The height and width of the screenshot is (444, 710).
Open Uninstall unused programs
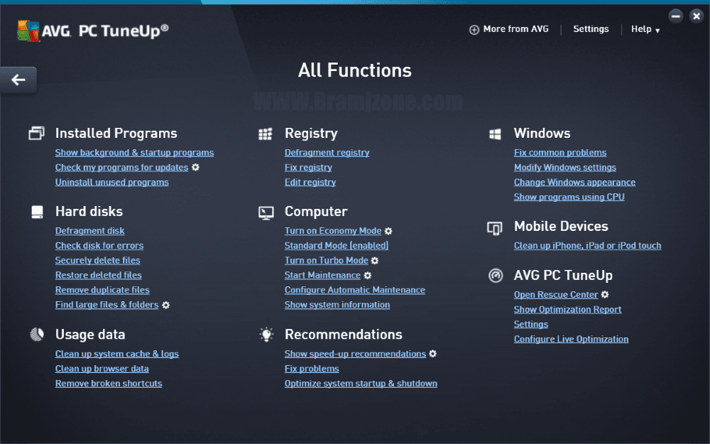point(112,182)
